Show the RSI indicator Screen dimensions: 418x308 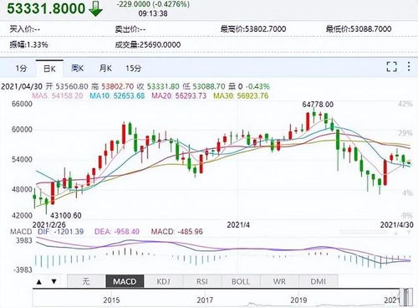(x=202, y=281)
